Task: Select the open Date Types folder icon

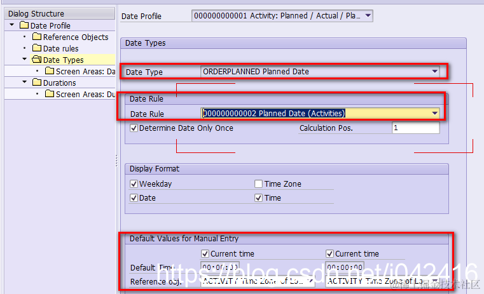Action: point(37,59)
